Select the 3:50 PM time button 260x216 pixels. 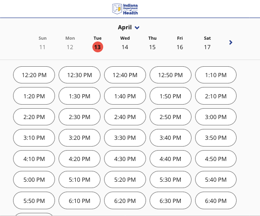coord(216,138)
